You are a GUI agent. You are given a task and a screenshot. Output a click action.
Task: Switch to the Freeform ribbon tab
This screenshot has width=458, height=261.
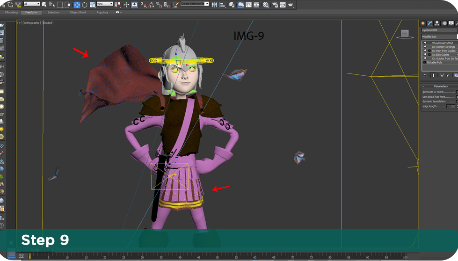click(x=31, y=13)
